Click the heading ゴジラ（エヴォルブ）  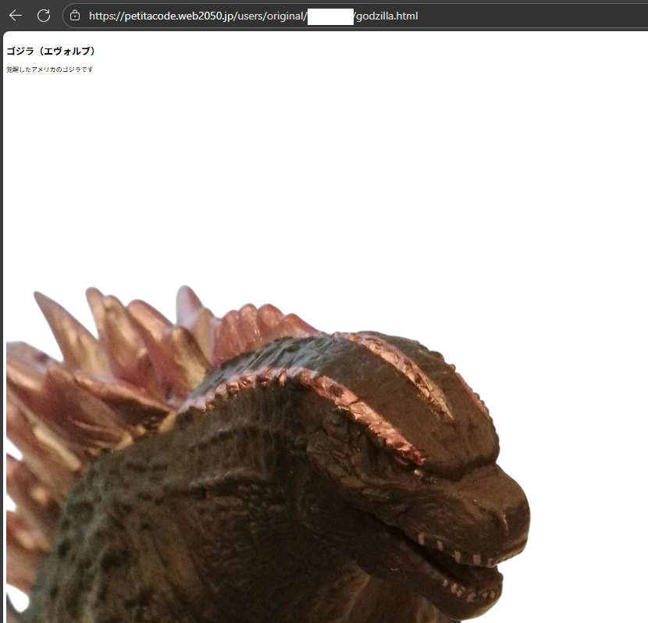[x=51, y=52]
